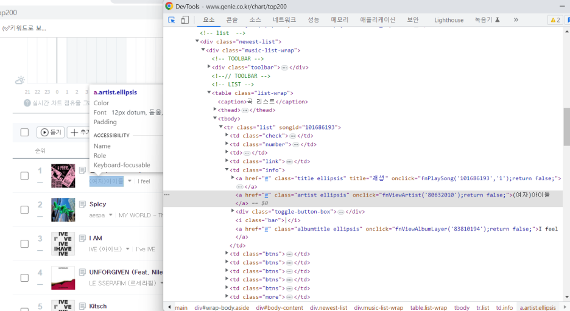Expand the td class check node
570x311 pixels.
coord(227,135)
